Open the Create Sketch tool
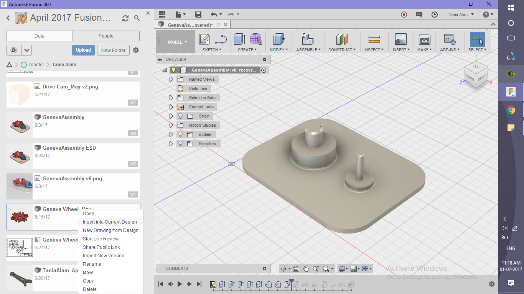 click(204, 39)
